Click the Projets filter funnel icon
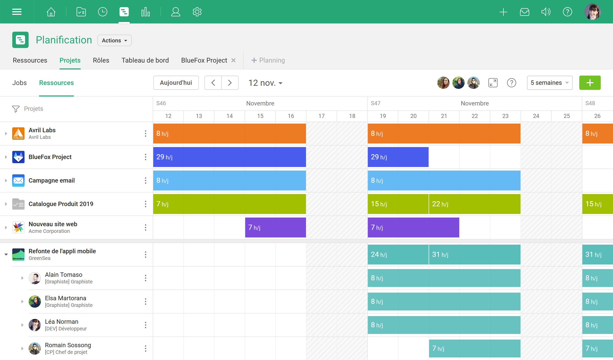 click(16, 109)
